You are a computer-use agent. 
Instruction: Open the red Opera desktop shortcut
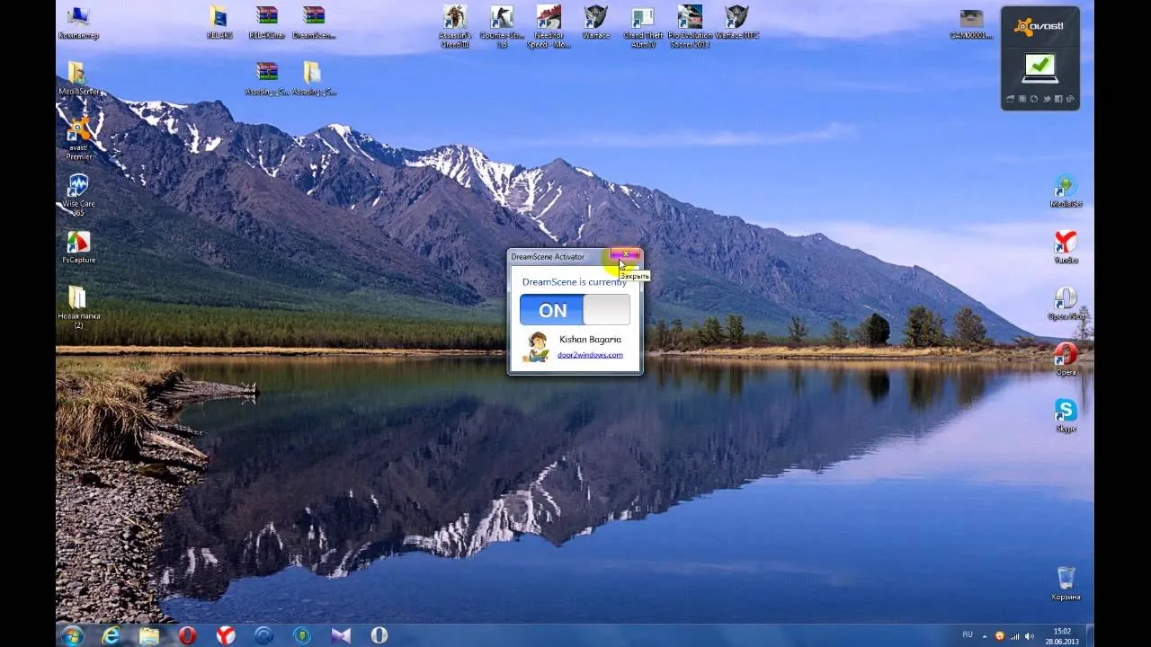pos(1066,359)
